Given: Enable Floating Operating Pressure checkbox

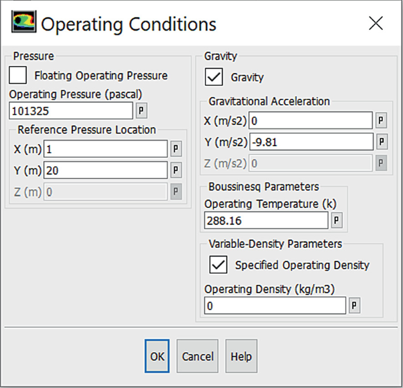Looking at the screenshot, I should click(18, 75).
